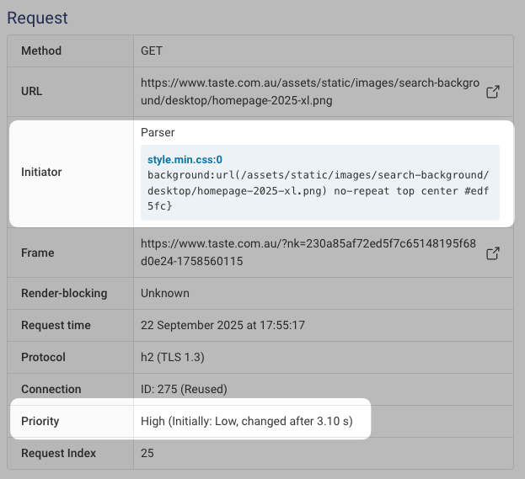
Task: Open the style.min.css:0 initiator link
Action: (x=185, y=159)
